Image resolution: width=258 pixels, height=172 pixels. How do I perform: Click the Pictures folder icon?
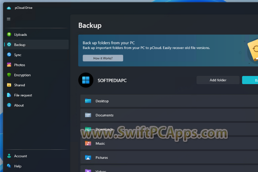click(88, 157)
